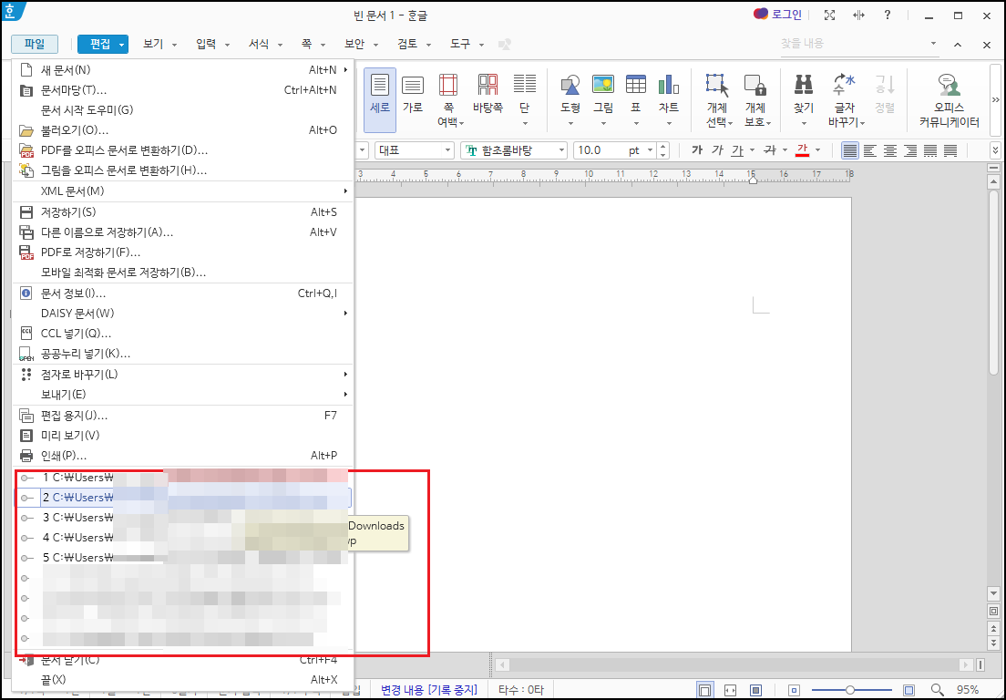
Task: Click the font size 10.0 field
Action: 599,150
